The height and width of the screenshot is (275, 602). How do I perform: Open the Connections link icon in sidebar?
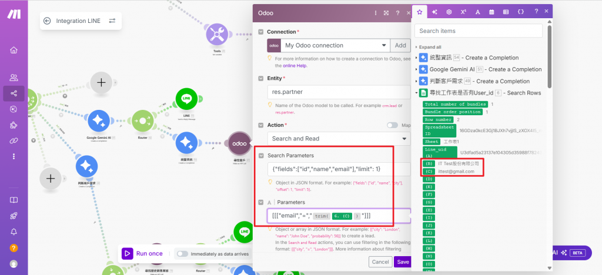coord(14,141)
